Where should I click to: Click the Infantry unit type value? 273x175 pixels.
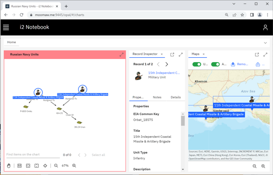point(139,158)
